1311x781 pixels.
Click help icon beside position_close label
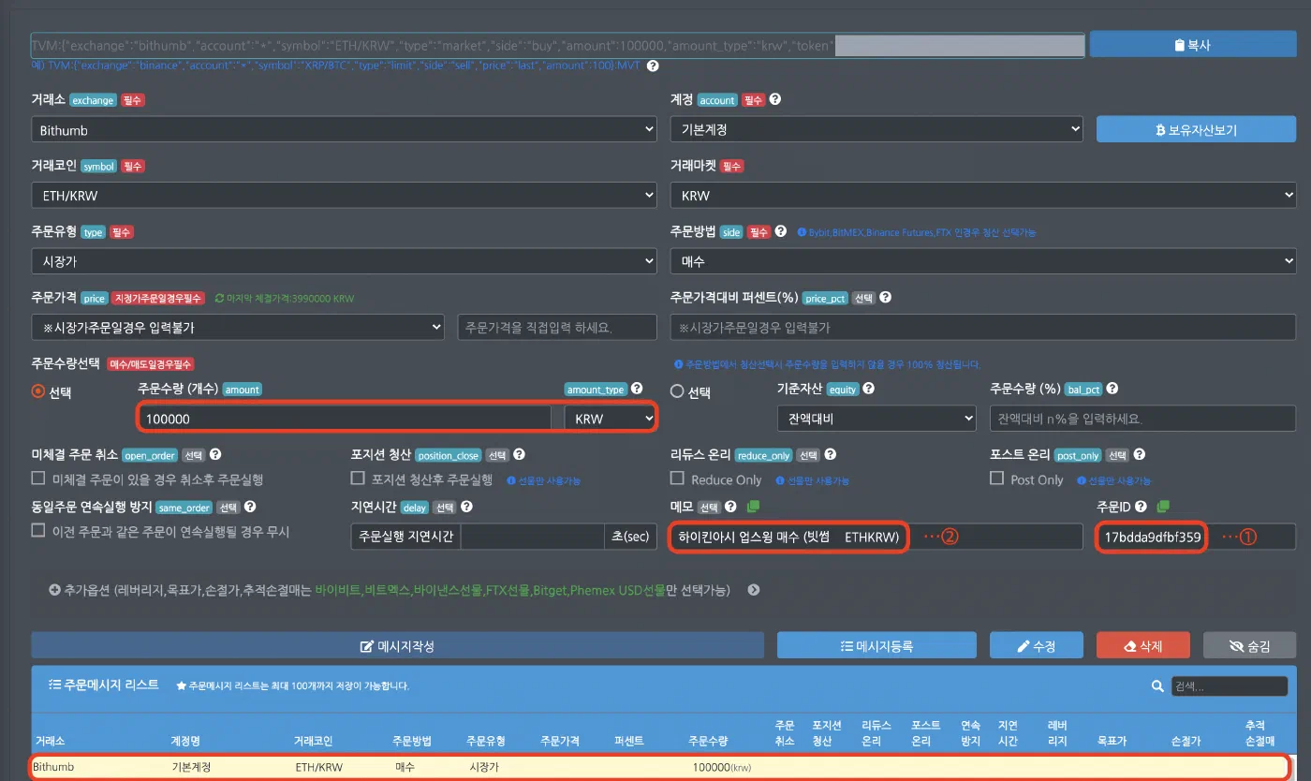point(521,455)
